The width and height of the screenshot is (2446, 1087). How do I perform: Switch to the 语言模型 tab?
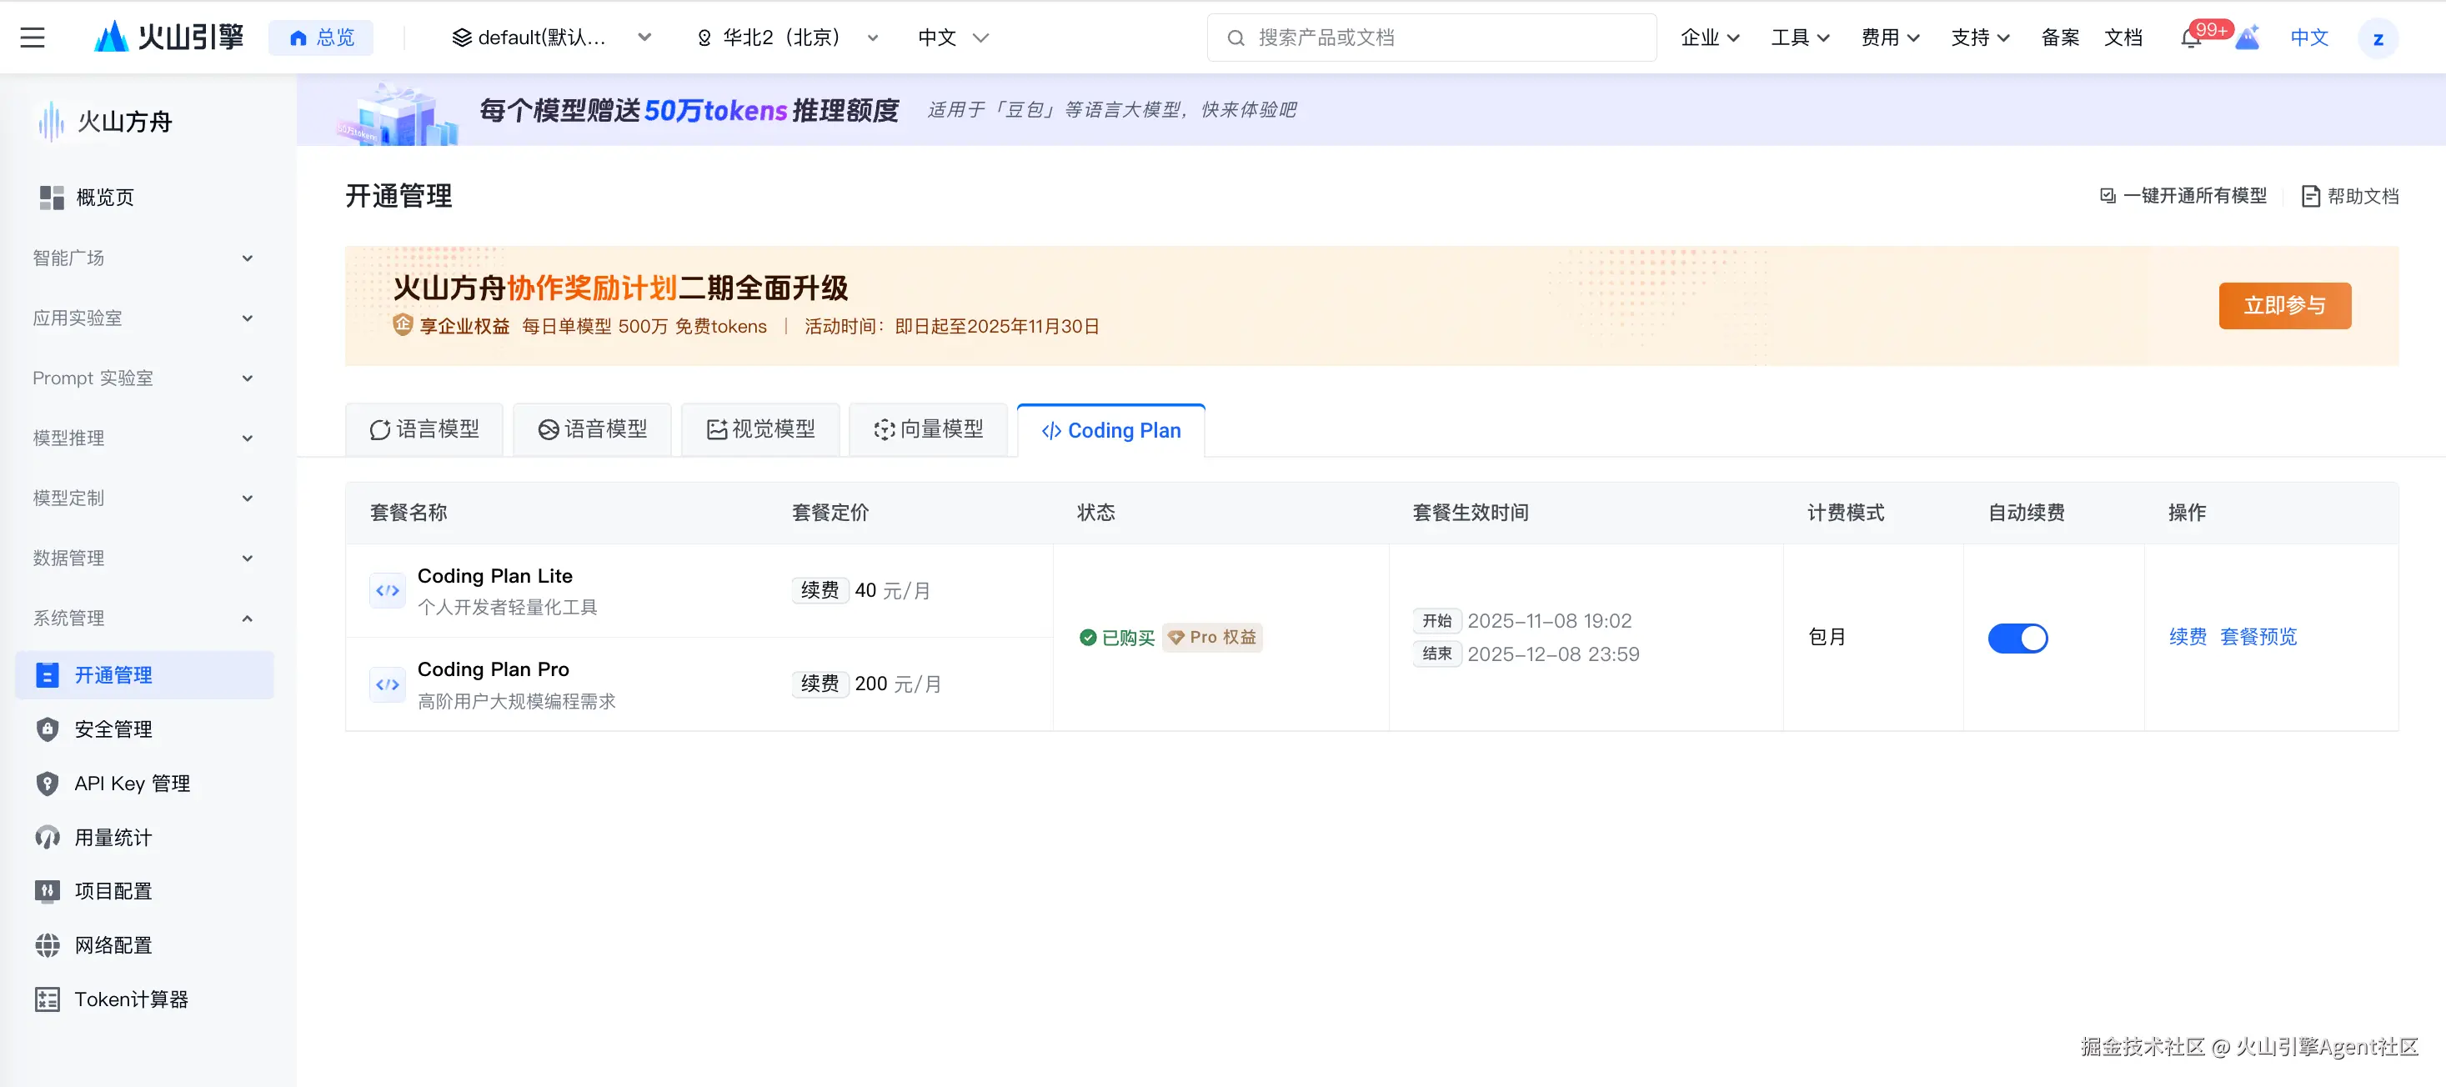click(424, 430)
